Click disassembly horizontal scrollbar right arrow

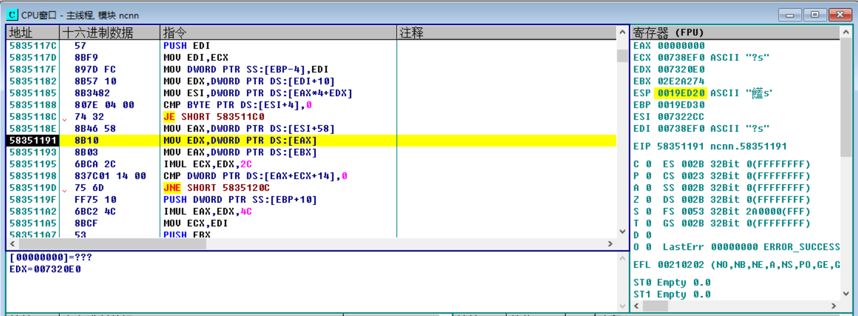coord(610,244)
